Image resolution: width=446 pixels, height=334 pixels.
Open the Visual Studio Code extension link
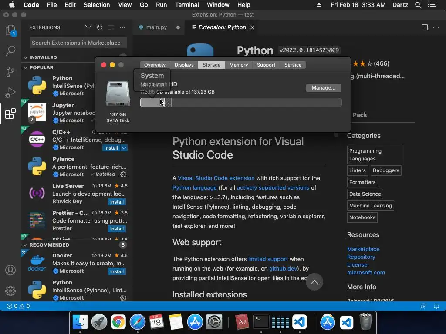point(216,178)
